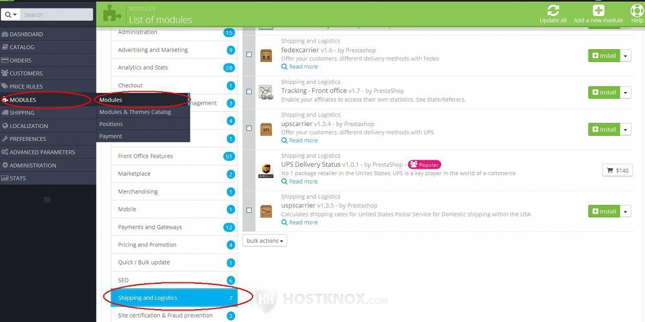Click the Add a new module plus icon
Screen dimensions: 645x322
click(x=598, y=10)
